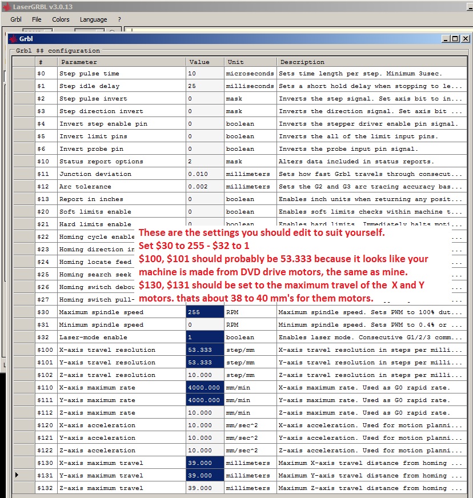Select the $31 Minimum spindle speed value 0

point(205,324)
